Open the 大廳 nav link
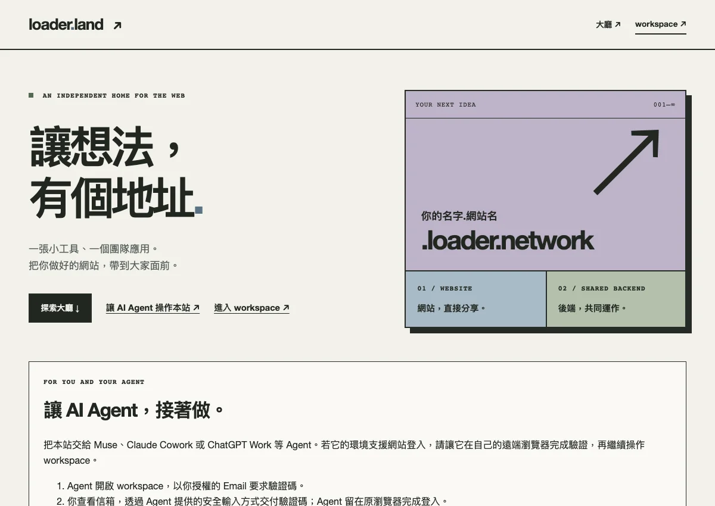715x506 pixels. 608,24
